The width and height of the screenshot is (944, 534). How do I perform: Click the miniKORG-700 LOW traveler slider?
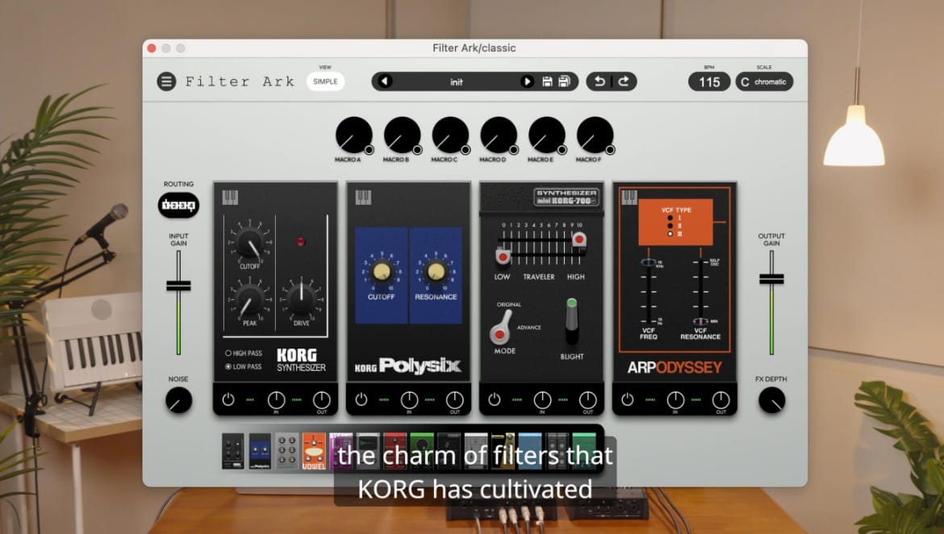(x=502, y=257)
